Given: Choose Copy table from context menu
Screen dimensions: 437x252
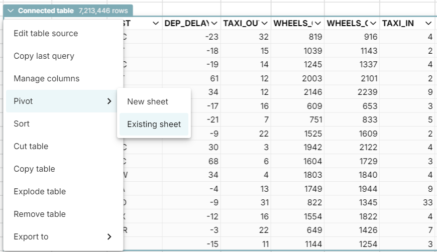Looking at the screenshot, I should click(x=34, y=169).
